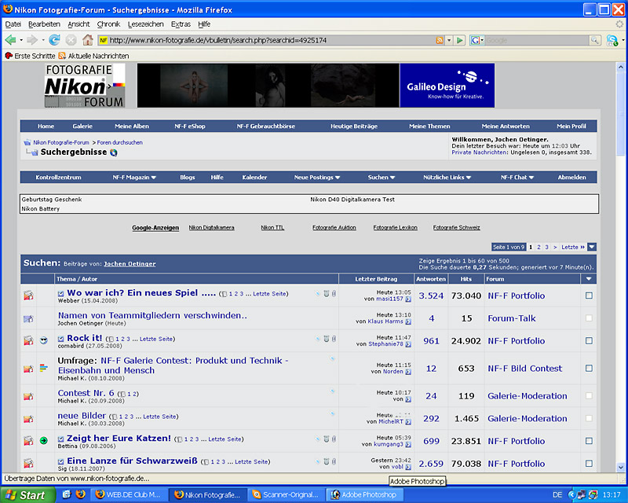Open the moderation column header dropdown
Image resolution: width=628 pixels, height=503 pixels.
pos(589,279)
